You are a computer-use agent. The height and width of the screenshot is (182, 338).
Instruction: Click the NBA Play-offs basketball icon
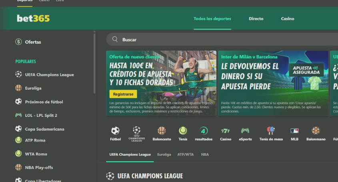point(18,167)
